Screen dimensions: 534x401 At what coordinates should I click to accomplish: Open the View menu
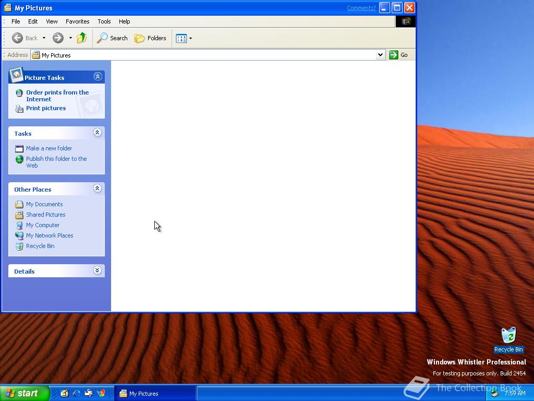[52, 21]
